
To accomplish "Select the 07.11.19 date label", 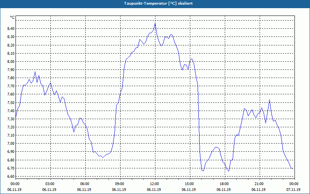I will [293, 189].
